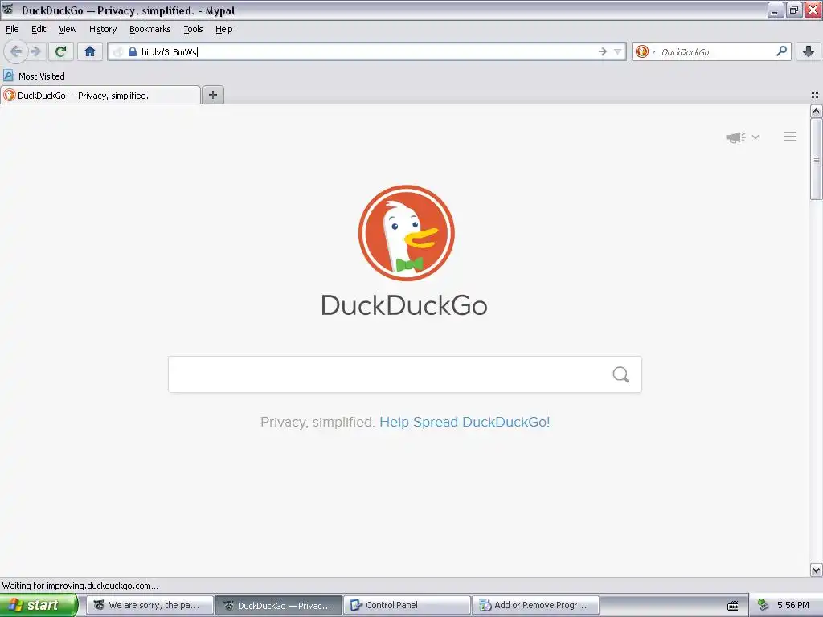Open the Windows Start menu
This screenshot has width=823, height=617.
(39, 605)
